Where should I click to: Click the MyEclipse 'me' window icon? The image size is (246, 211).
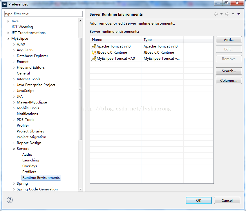[5, 4]
